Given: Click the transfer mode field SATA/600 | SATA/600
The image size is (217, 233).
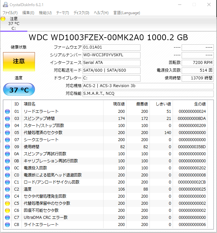Looking at the screenshot, I should click(112, 71).
